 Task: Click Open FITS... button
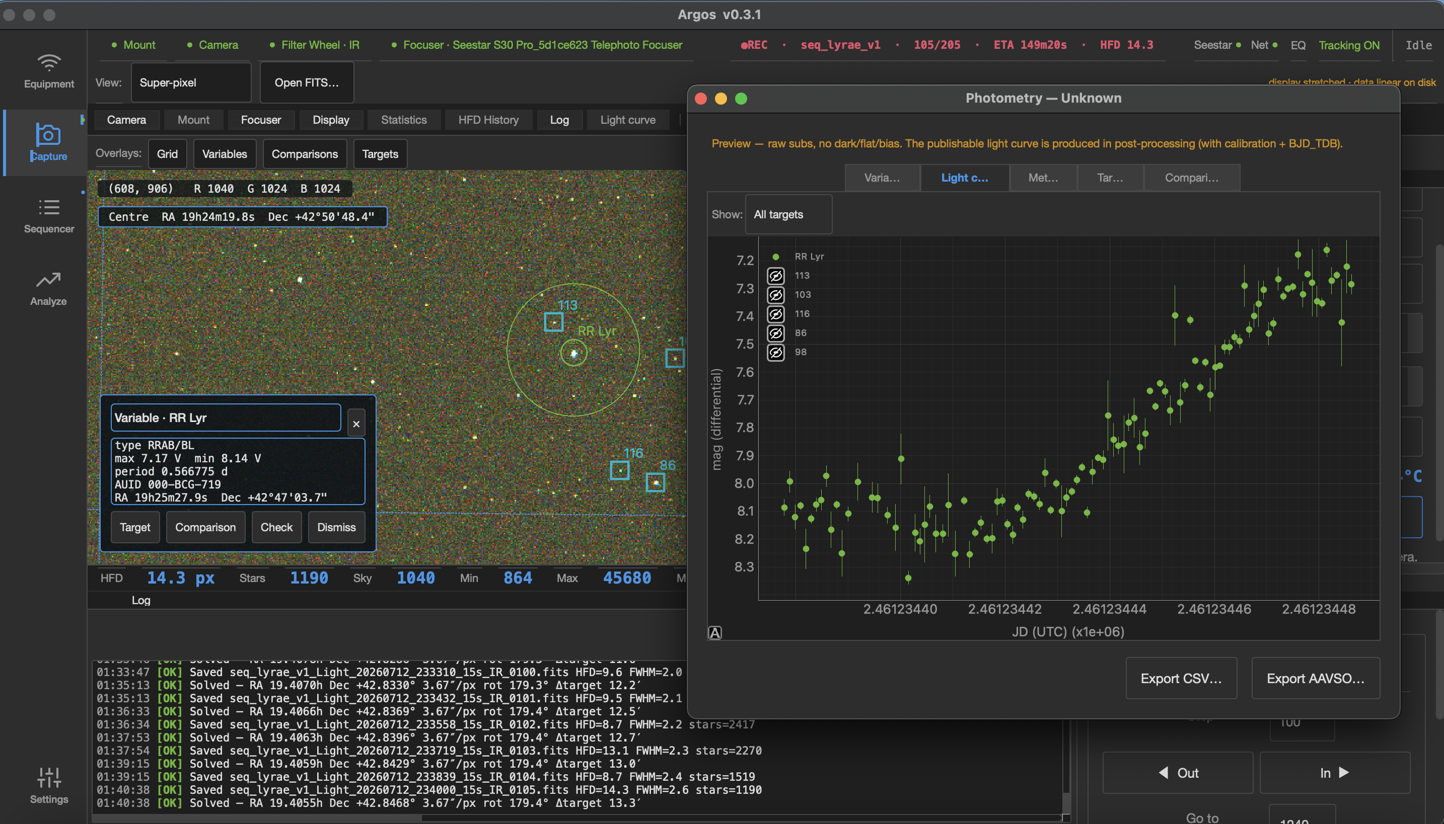pyautogui.click(x=306, y=83)
